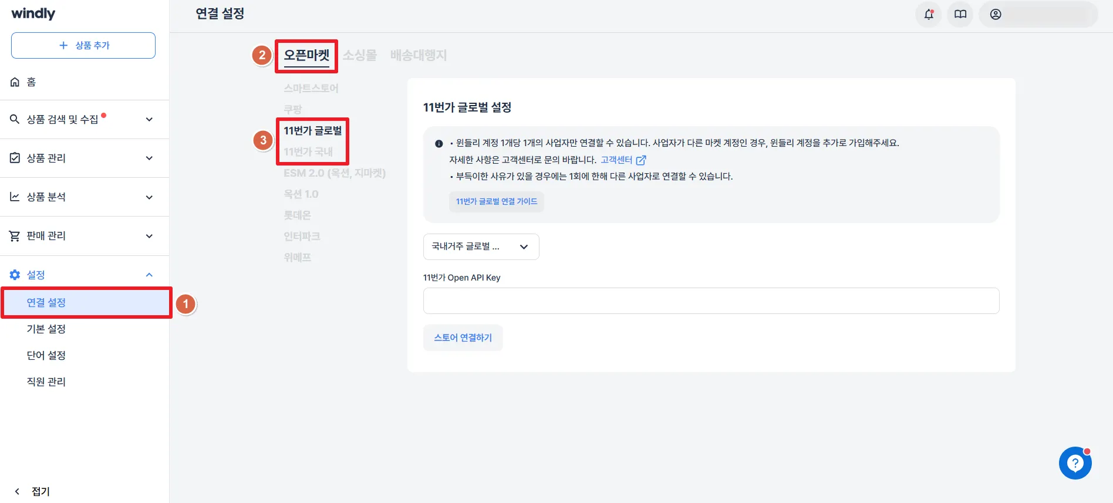
Task: Open the help chat question bubble
Action: [x=1075, y=463]
